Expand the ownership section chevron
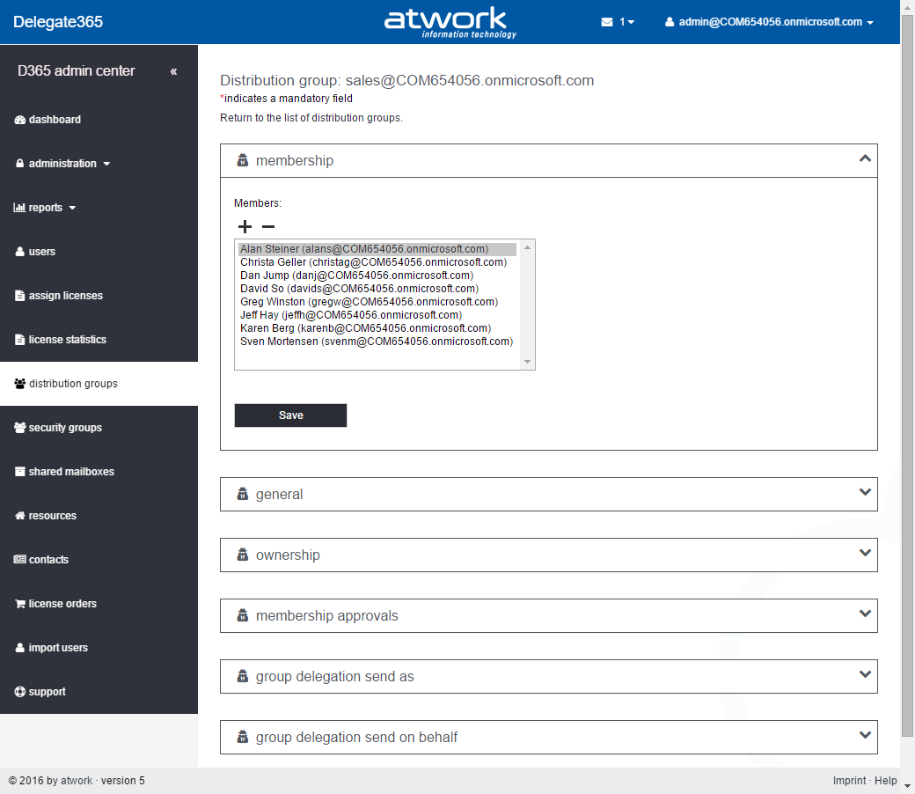This screenshot has width=915, height=794. (864, 554)
